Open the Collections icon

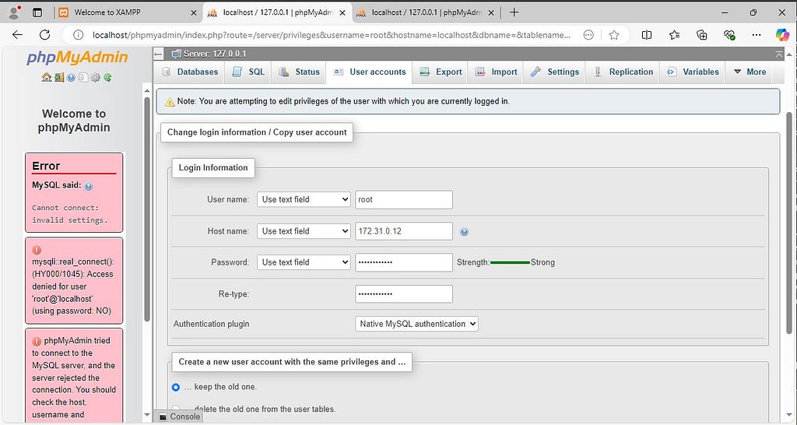(x=702, y=34)
